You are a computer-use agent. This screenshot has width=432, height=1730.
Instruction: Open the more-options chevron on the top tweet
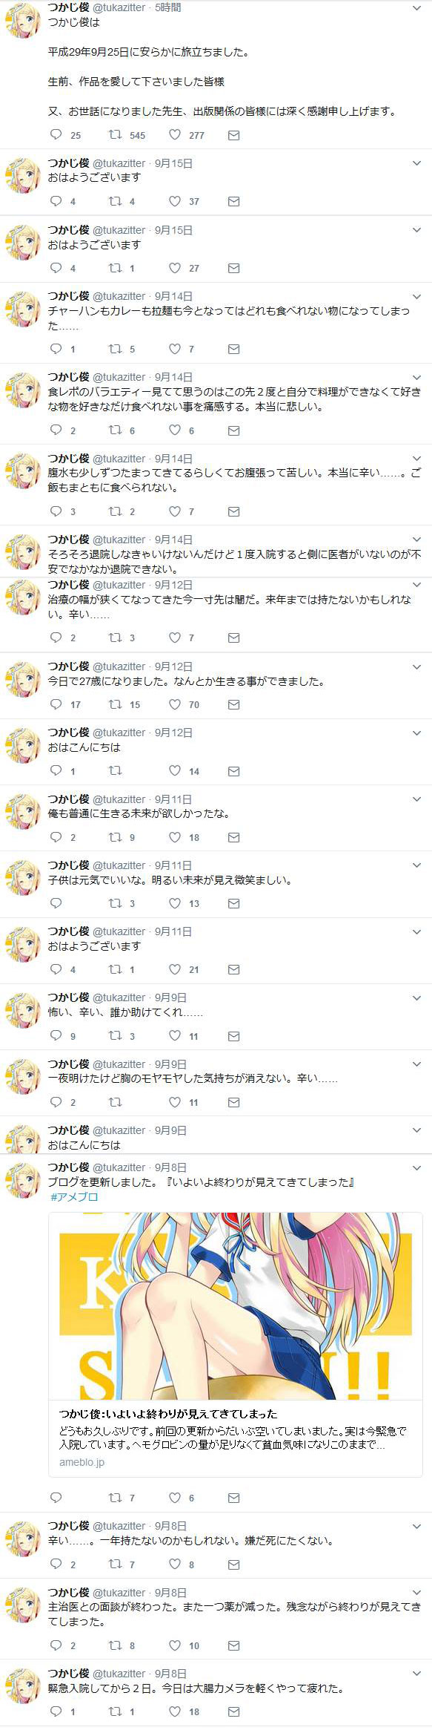pos(416,7)
